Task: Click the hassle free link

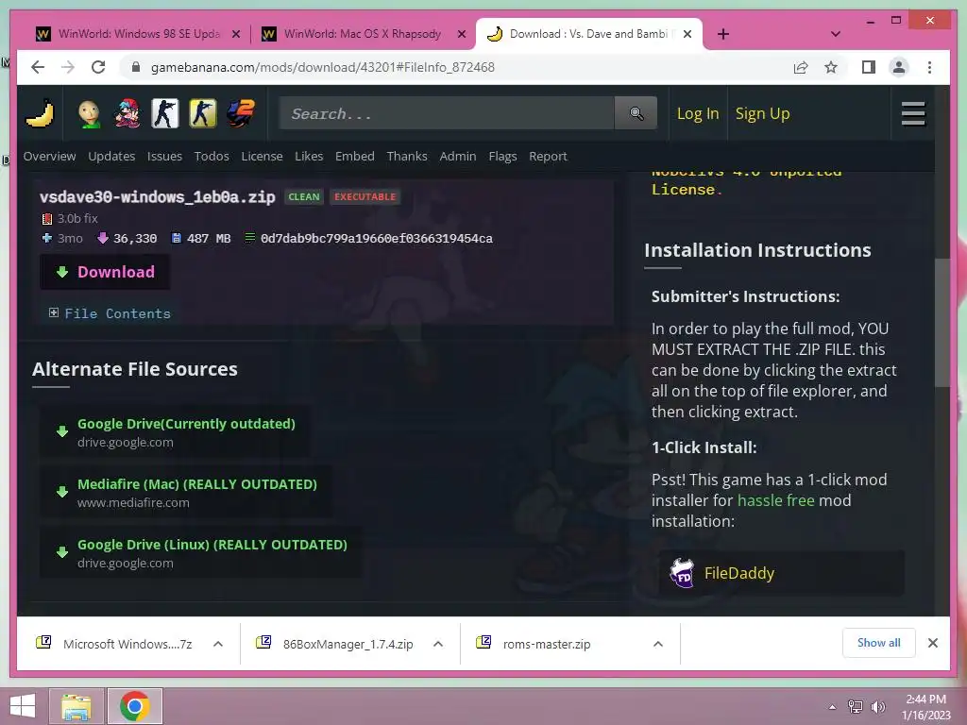Action: [x=776, y=500]
